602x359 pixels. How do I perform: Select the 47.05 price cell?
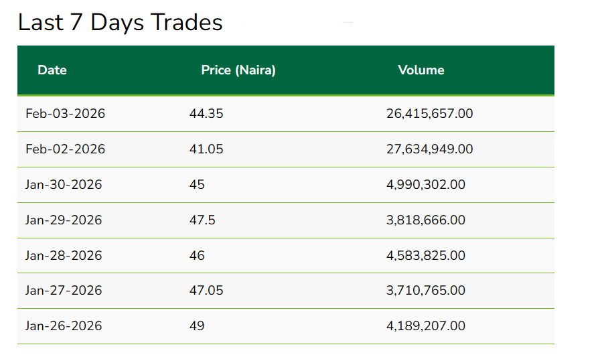(206, 291)
